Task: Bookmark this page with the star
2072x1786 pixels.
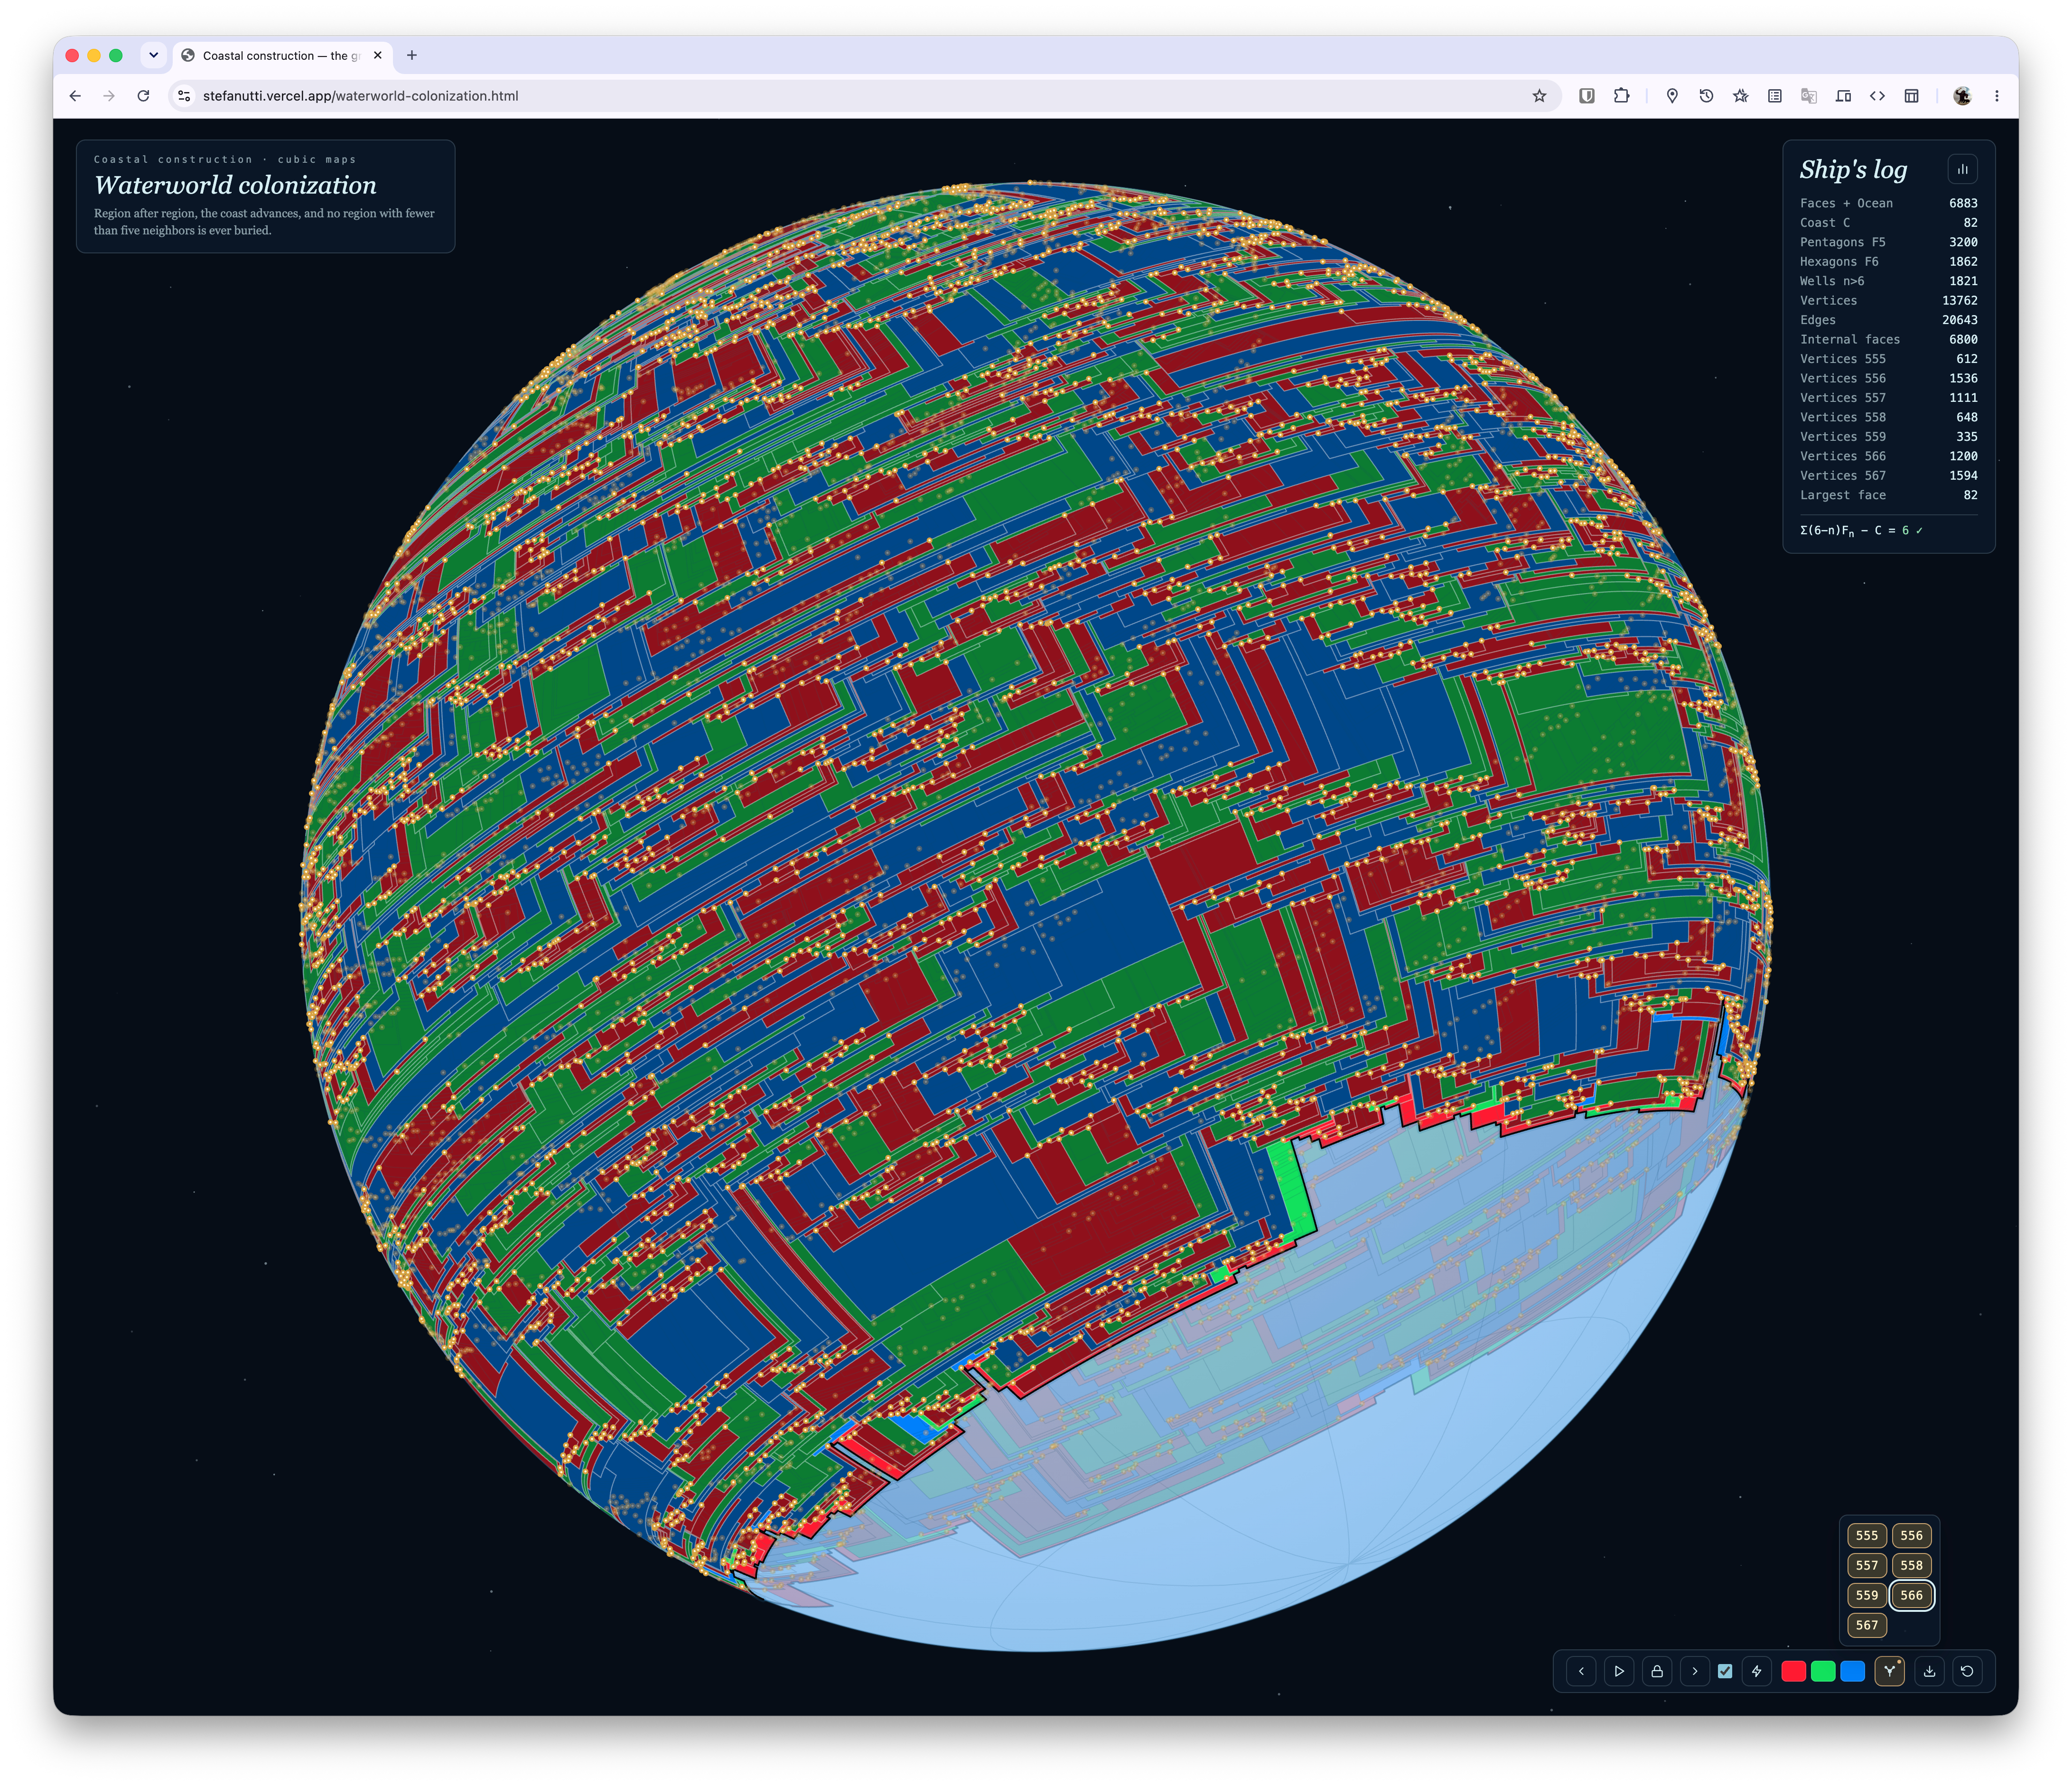Action: [1539, 96]
